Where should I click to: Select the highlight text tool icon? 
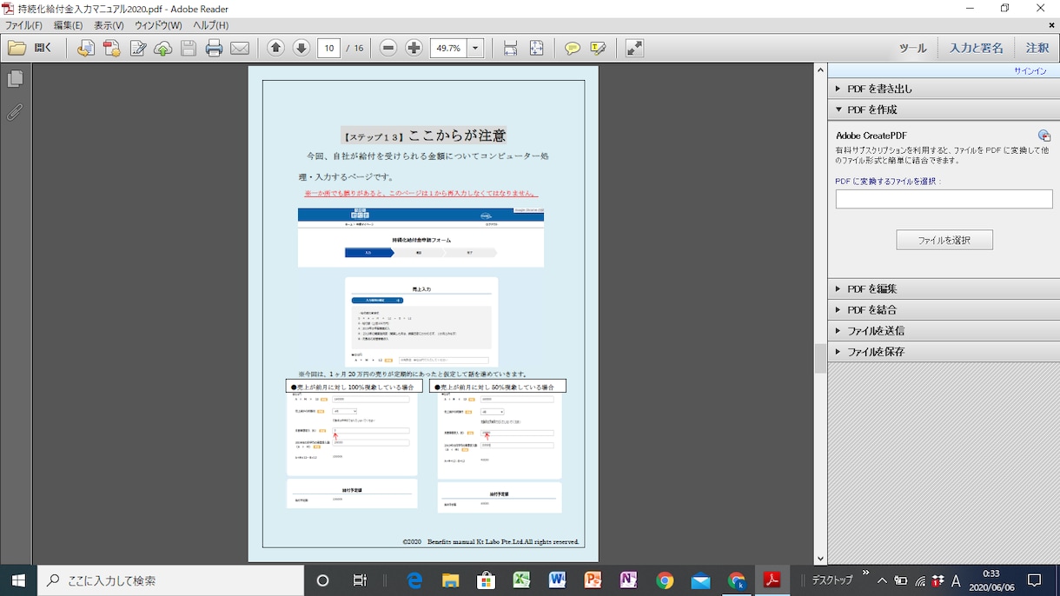point(598,49)
